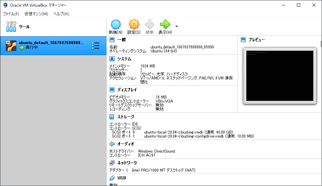The height and width of the screenshot is (186, 322).
Task: Click the 16 MB video memory value
Action: coord(161,97)
